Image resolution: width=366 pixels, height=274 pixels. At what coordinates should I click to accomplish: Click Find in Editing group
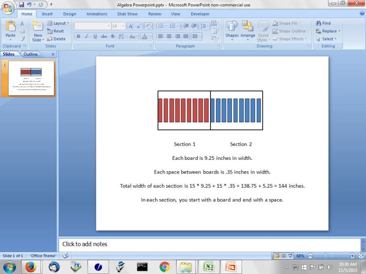[323, 23]
